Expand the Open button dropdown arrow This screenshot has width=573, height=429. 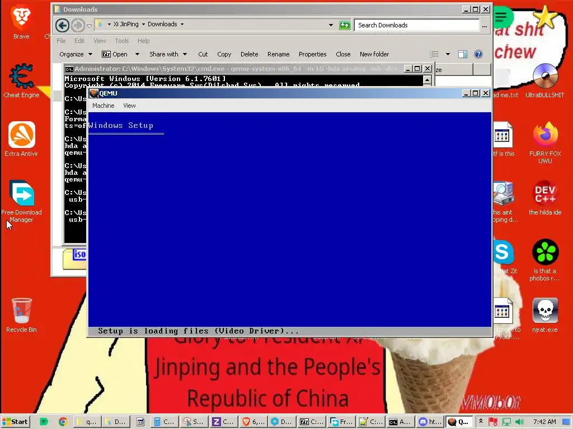[137, 54]
